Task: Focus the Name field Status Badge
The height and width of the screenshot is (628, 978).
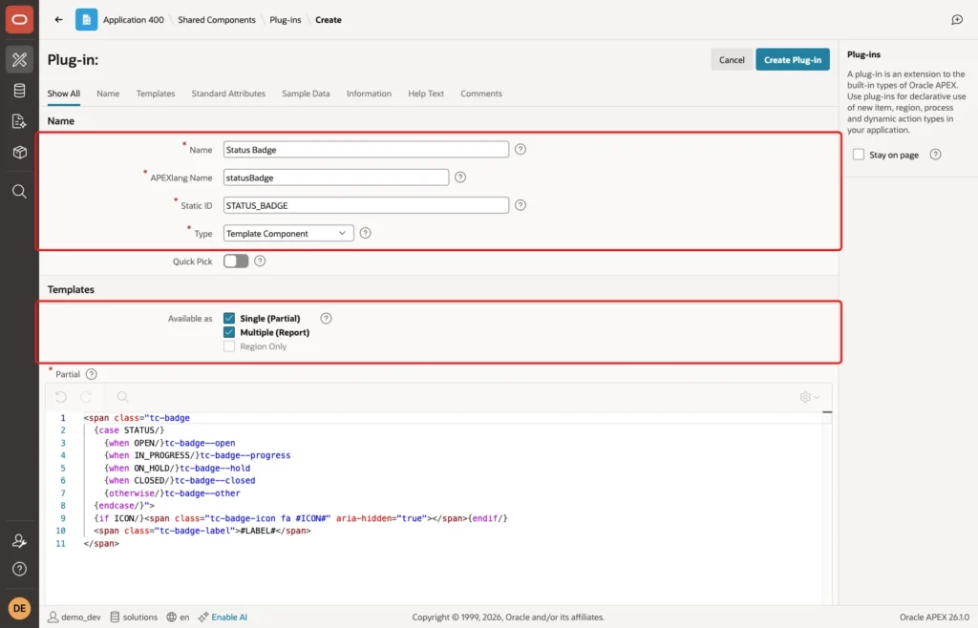Action: click(x=366, y=150)
